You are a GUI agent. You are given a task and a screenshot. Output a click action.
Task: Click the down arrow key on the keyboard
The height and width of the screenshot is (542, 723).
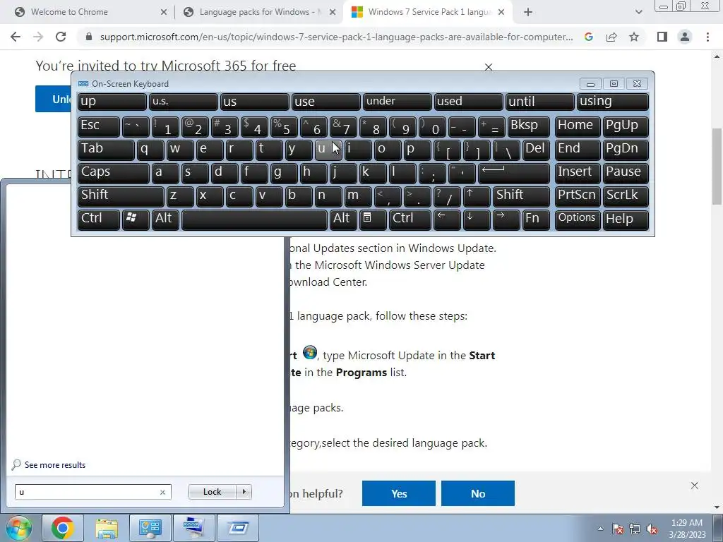point(477,219)
